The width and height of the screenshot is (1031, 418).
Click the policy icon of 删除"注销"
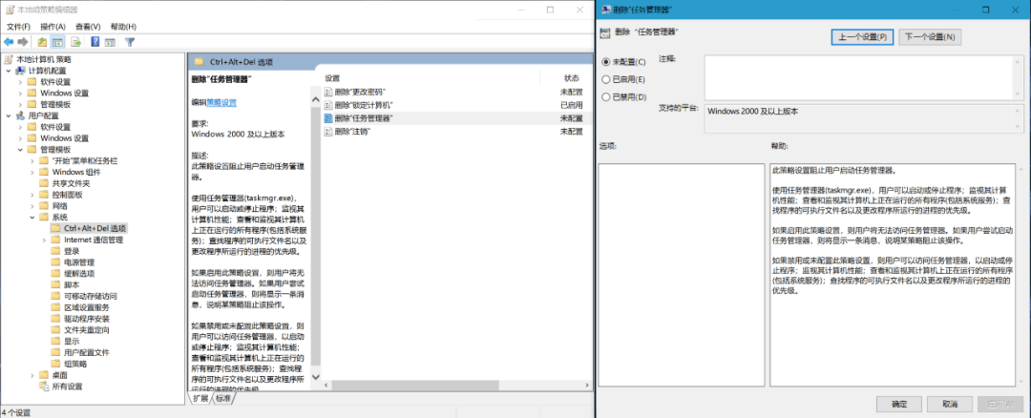[x=328, y=132]
